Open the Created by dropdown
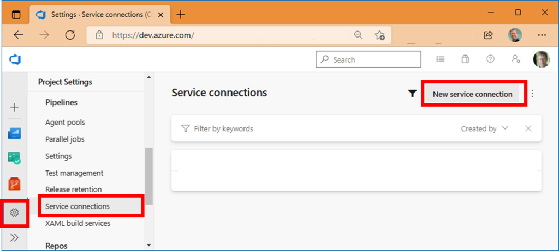Screen dimensions: 559x251 click(485, 128)
